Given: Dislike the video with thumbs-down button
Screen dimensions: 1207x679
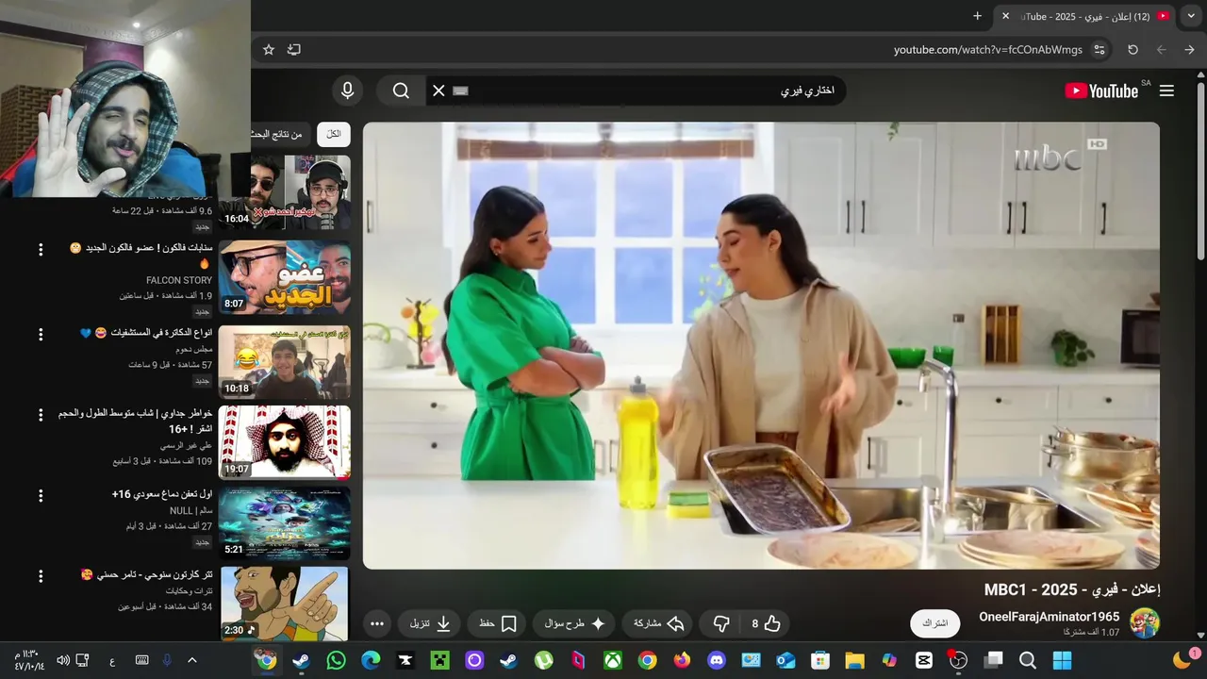Looking at the screenshot, I should [721, 623].
